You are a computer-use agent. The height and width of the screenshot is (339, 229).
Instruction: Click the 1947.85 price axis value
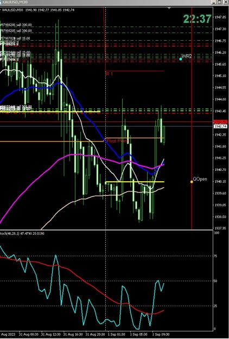pyautogui.click(x=219, y=17)
